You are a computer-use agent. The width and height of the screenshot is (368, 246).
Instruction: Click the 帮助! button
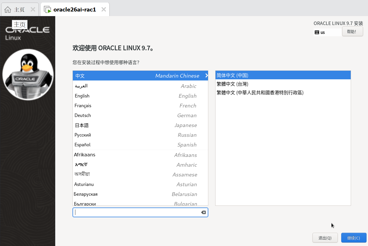[x=352, y=32]
